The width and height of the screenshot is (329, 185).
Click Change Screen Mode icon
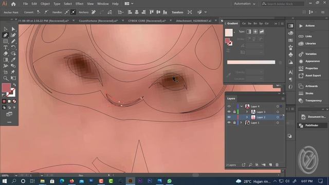point(9,114)
